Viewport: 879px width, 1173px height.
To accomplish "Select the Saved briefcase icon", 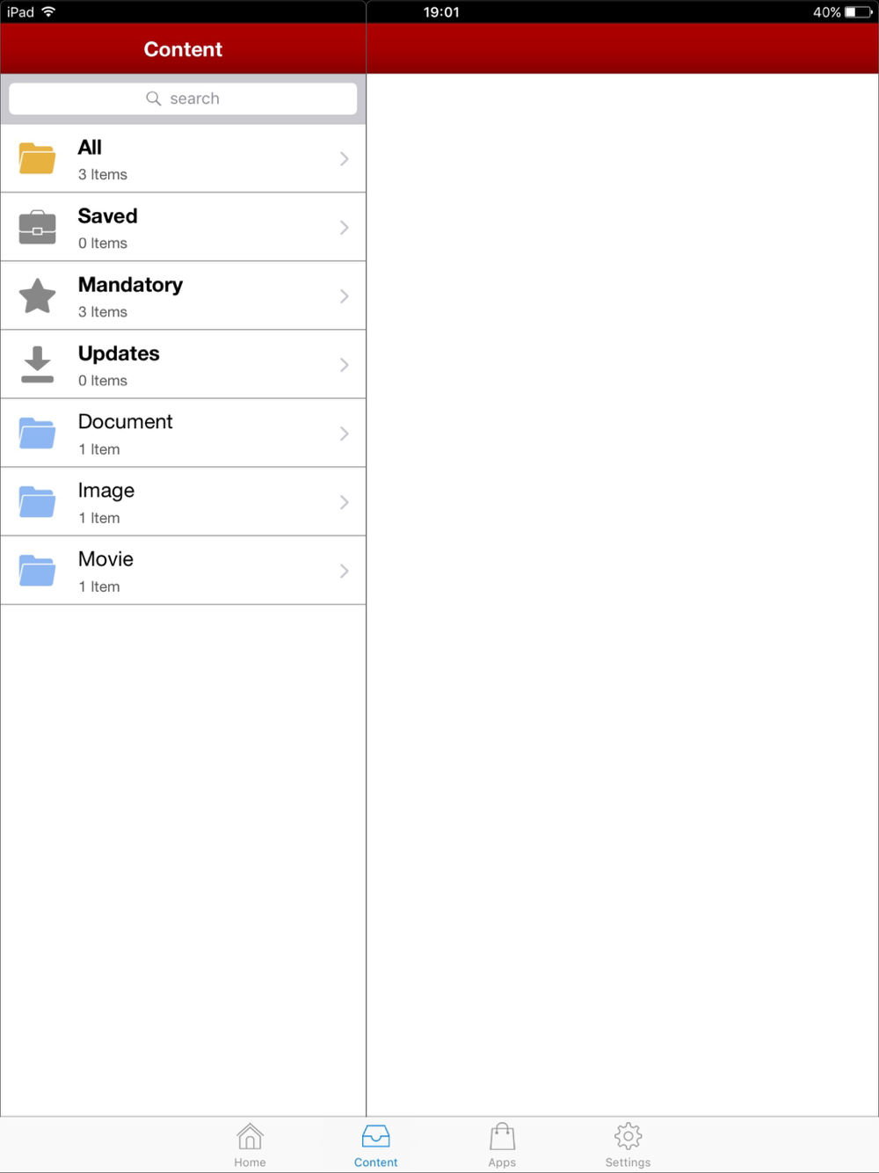I will click(37, 227).
